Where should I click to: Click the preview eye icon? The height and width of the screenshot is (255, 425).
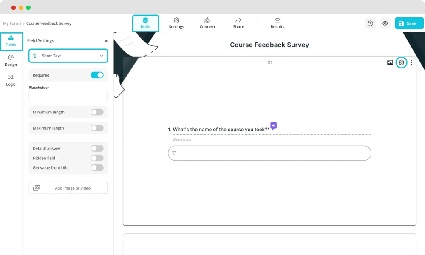(385, 23)
